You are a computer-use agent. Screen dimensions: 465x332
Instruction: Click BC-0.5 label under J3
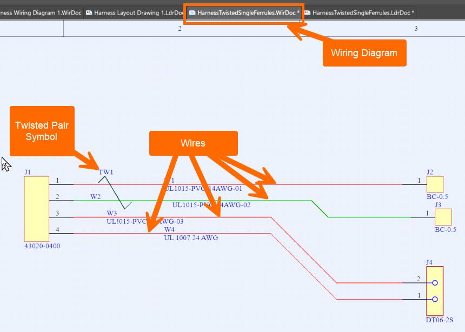coord(446,229)
